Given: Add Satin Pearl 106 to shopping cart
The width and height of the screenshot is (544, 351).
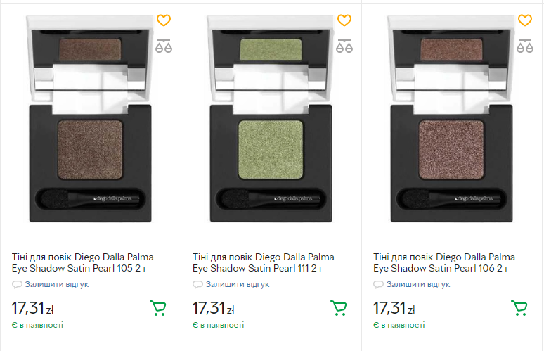Looking at the screenshot, I should pos(519,308).
